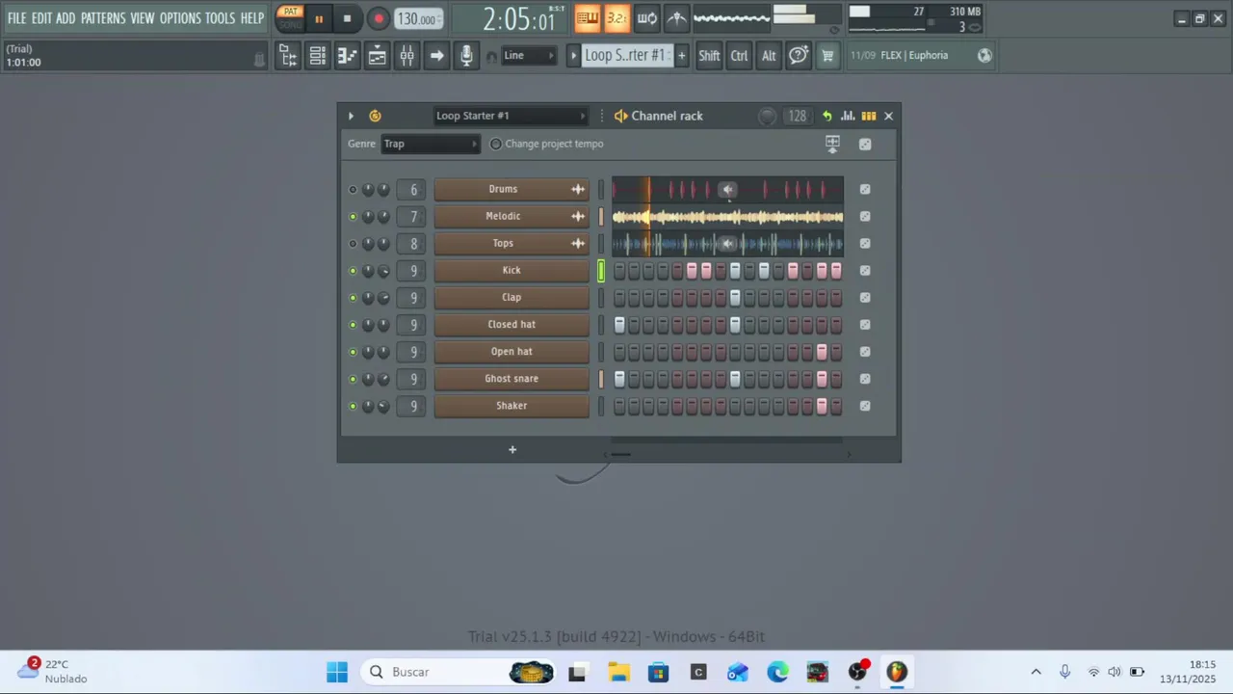Open mixer track number 8 selector for Tops

(413, 244)
